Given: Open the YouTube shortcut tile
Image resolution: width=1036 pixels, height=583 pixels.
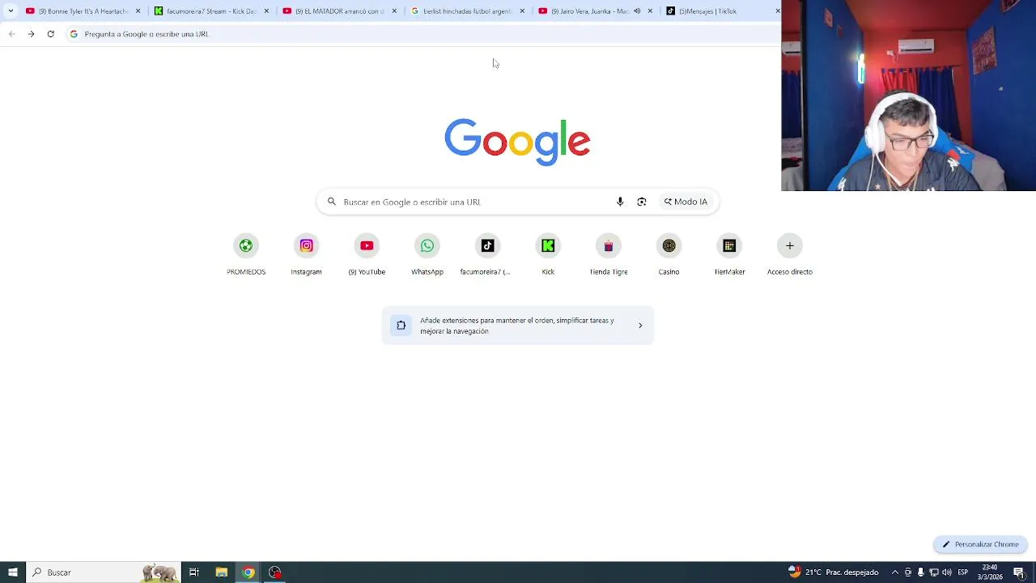Looking at the screenshot, I should tap(367, 255).
